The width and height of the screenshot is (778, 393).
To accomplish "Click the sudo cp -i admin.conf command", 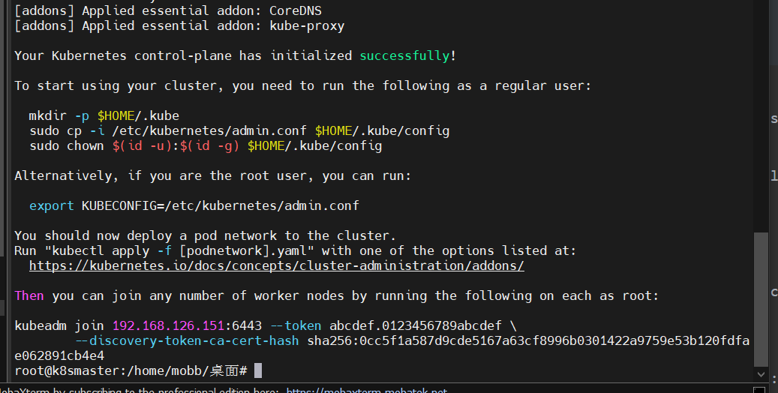I will click(x=239, y=130).
